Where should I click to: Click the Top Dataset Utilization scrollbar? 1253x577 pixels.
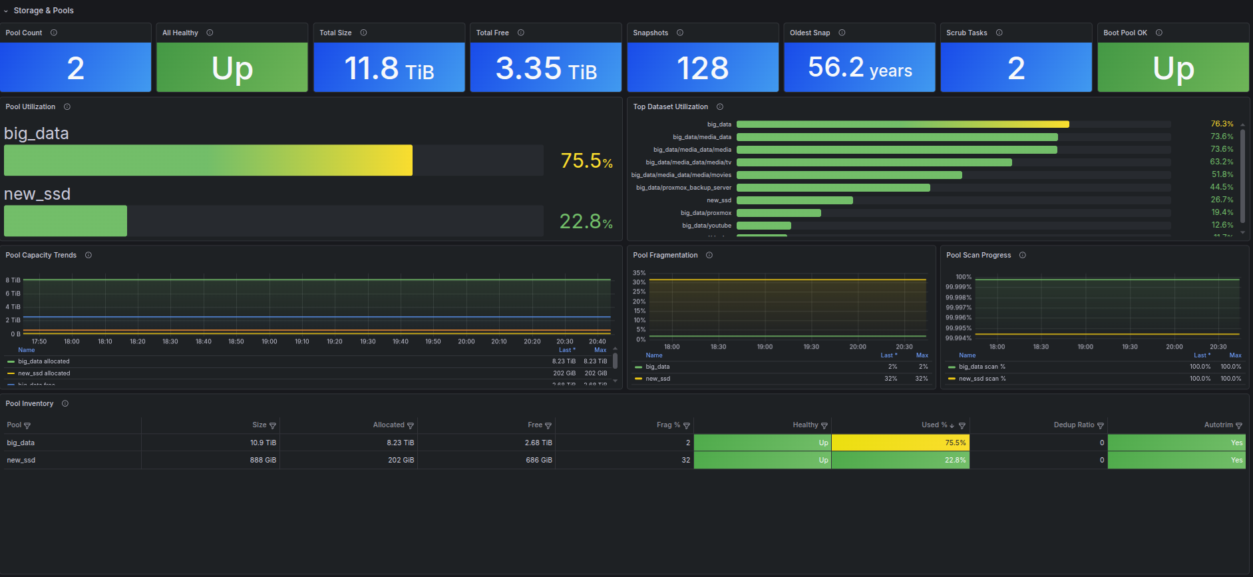[1242, 176]
